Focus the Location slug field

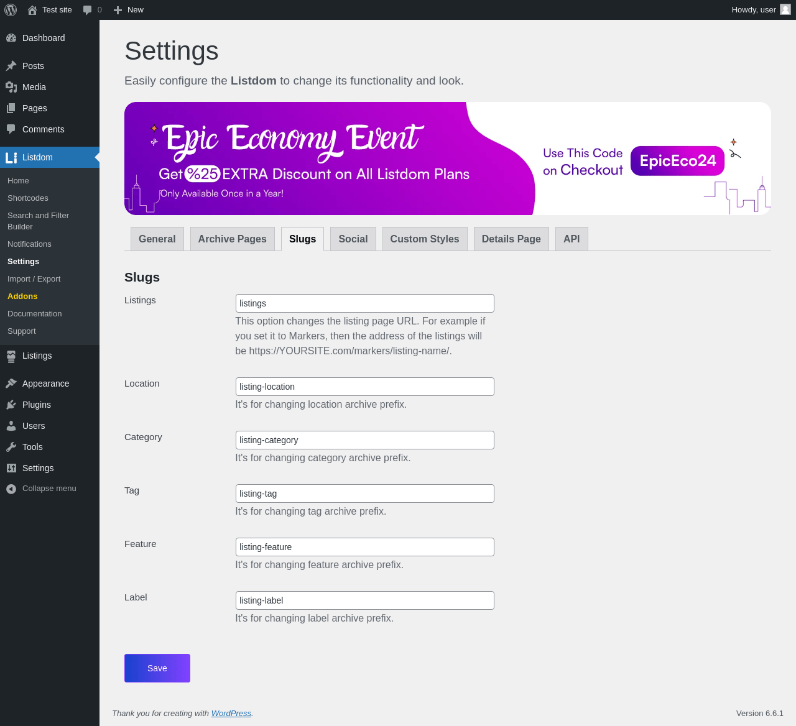pyautogui.click(x=365, y=387)
